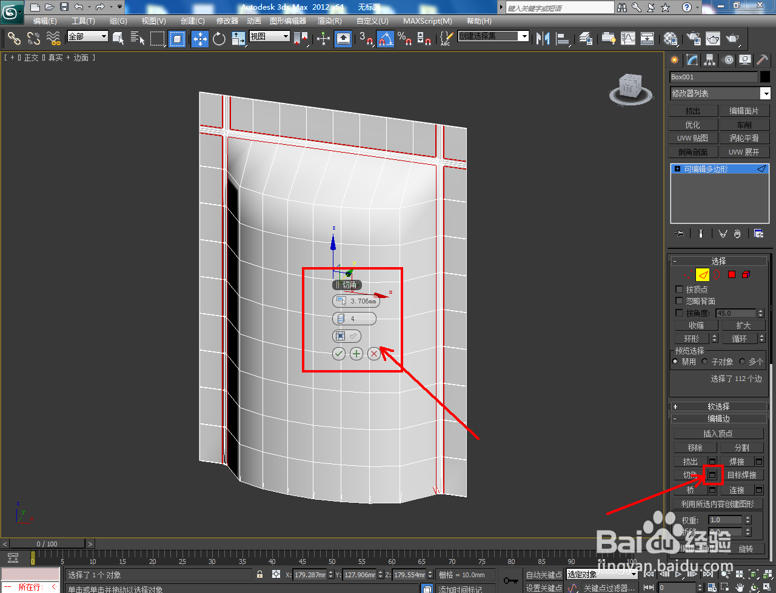Open Select by Name list
Image resolution: width=776 pixels, height=593 pixels.
coord(138,39)
